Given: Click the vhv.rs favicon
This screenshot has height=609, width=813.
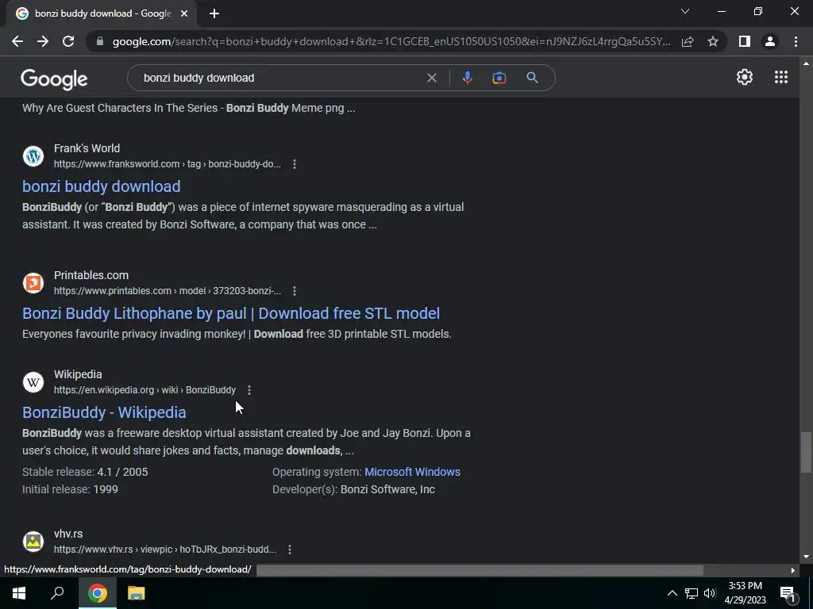Looking at the screenshot, I should (33, 541).
